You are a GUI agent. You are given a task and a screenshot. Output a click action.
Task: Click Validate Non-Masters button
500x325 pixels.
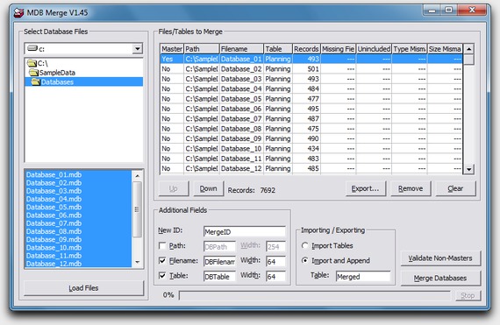coord(440,258)
